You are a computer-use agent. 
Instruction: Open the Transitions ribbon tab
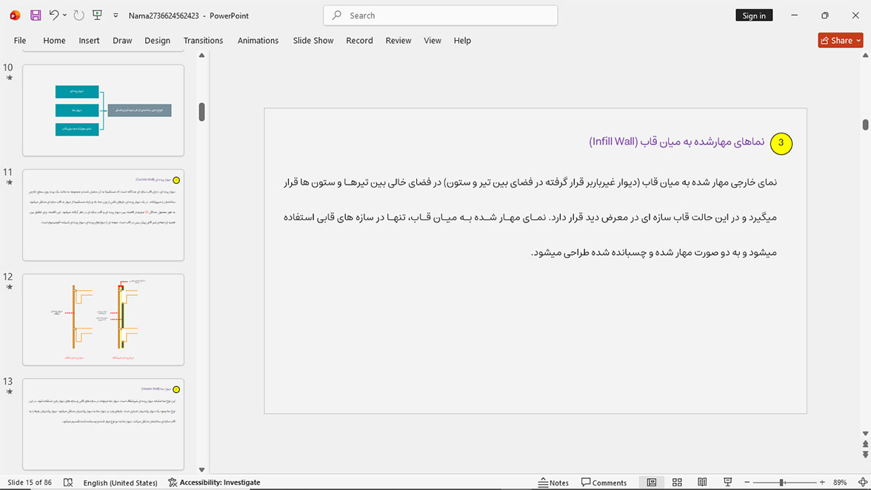(x=203, y=41)
